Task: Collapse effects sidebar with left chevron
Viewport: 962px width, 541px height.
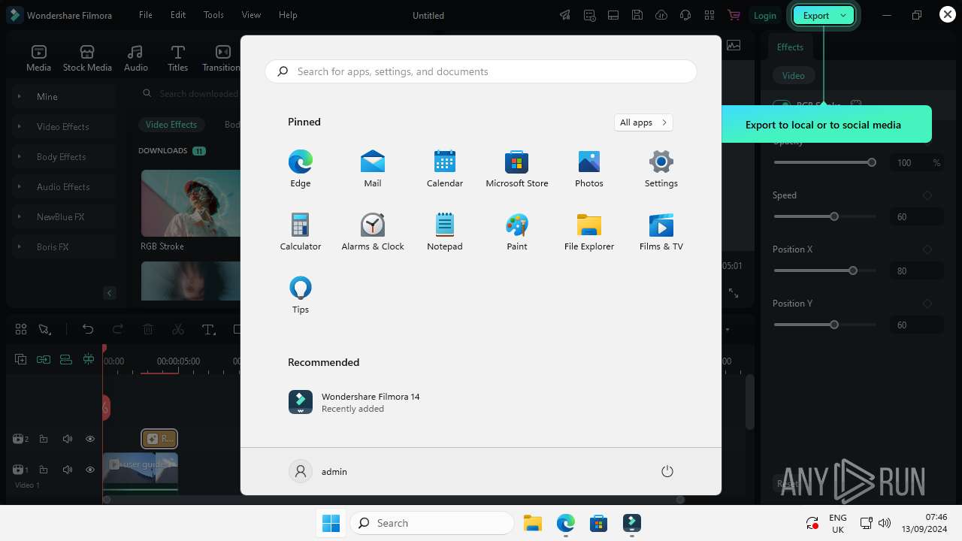Action: tap(110, 293)
